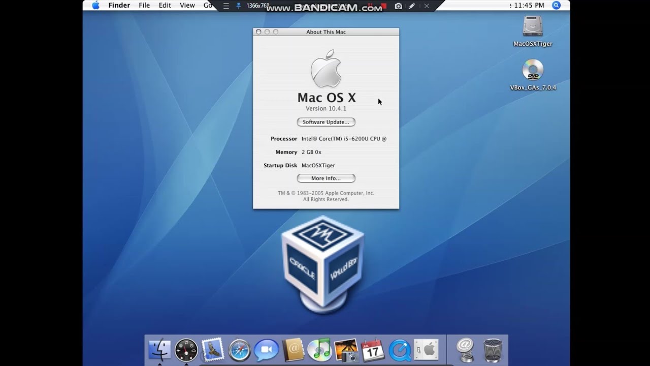This screenshot has width=650, height=366.
Task: Open the Trash in the Dock
Action: click(493, 350)
